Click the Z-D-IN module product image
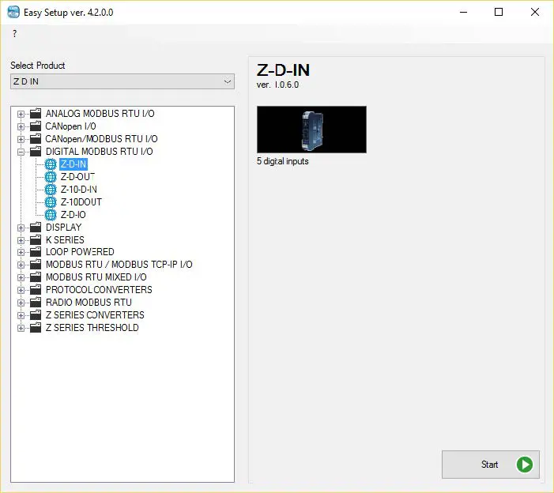Screen dimensions: 554x493 coord(311,130)
